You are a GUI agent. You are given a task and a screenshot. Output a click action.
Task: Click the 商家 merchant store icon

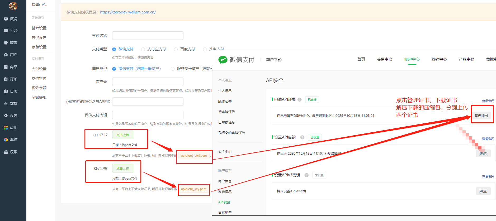pyautogui.click(x=6, y=43)
